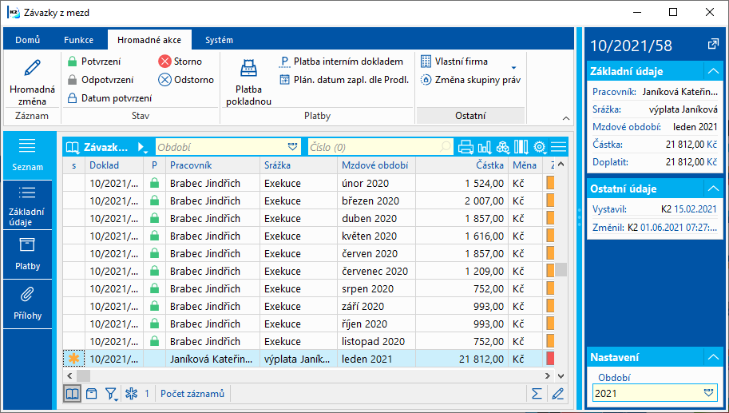Collapse the Nastavení section

click(713, 358)
